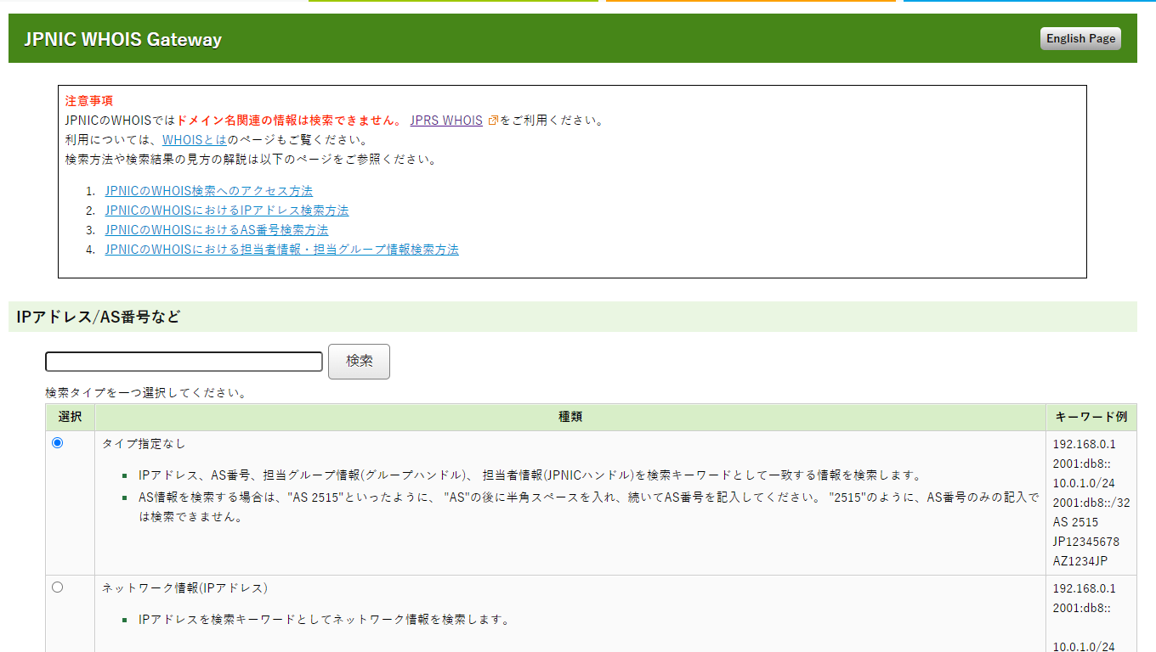
Task: Click the 種類 table column header
Action: coord(570,417)
